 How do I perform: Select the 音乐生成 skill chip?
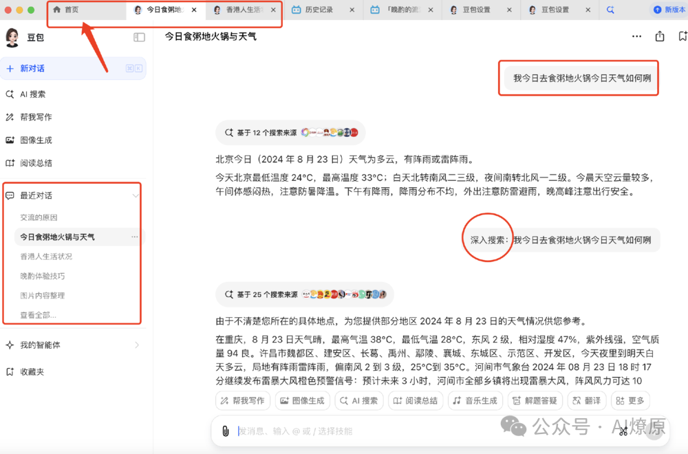[475, 400]
